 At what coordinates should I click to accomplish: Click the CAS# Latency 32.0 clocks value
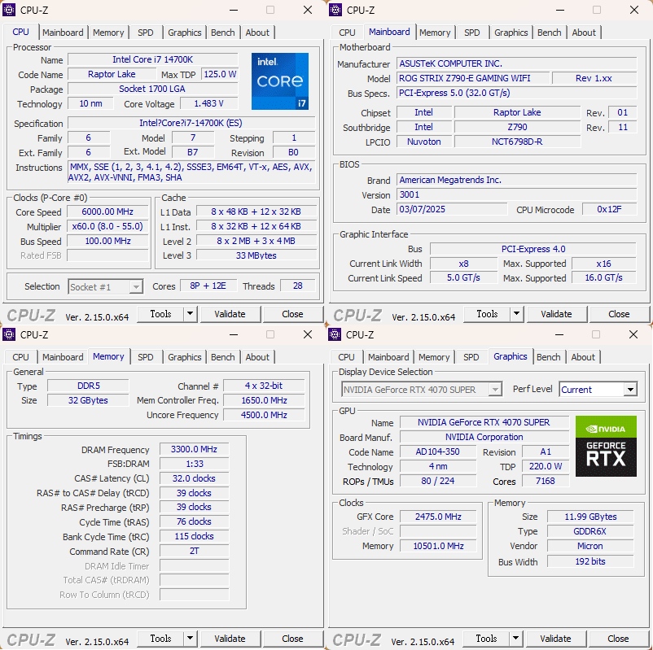194,478
